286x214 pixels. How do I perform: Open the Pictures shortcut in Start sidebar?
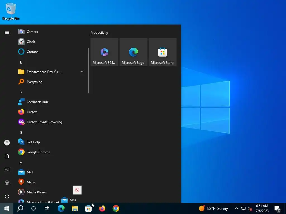pos(7,169)
